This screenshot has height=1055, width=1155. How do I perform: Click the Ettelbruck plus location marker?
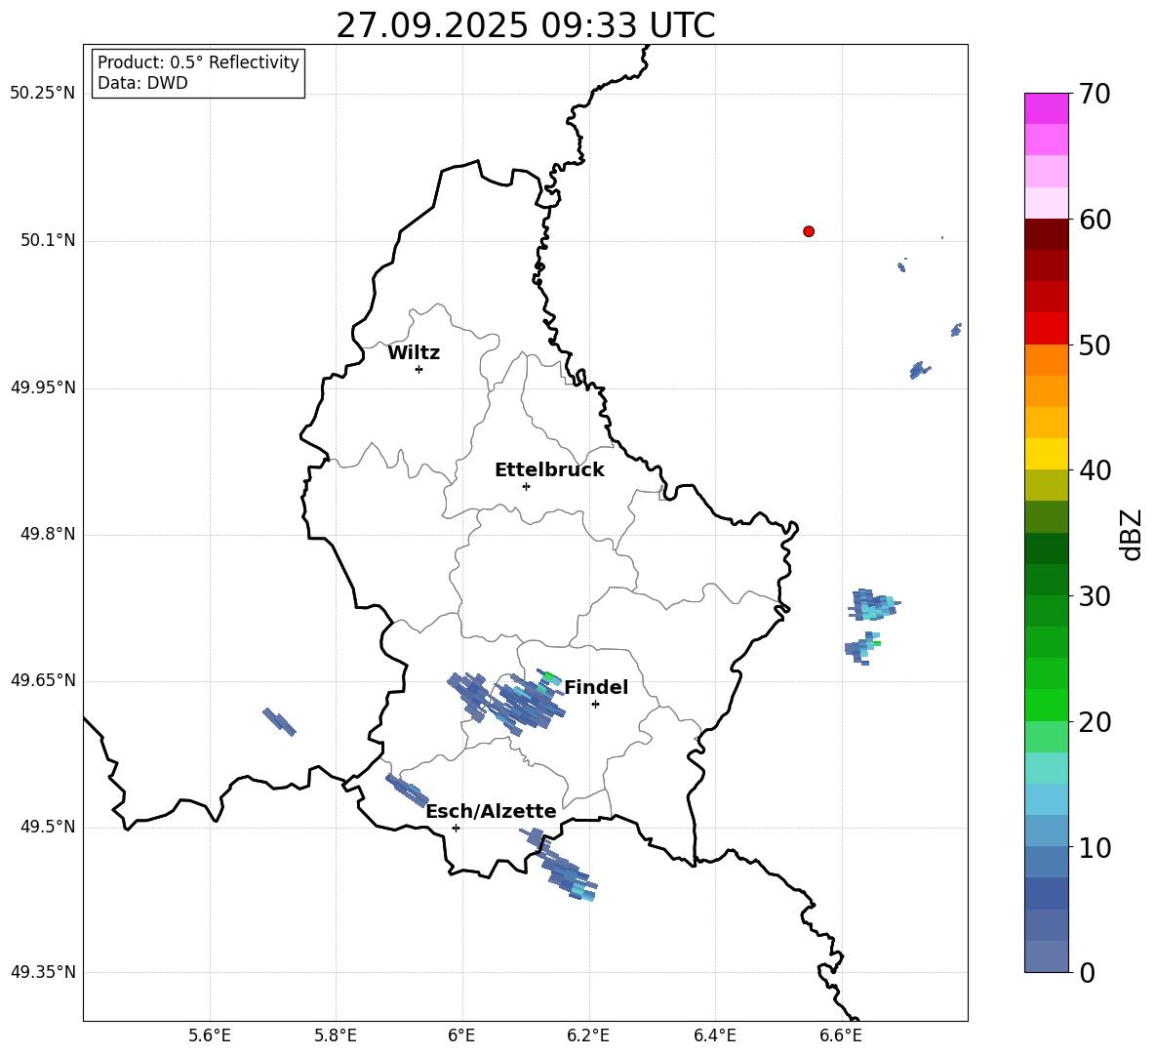[526, 486]
